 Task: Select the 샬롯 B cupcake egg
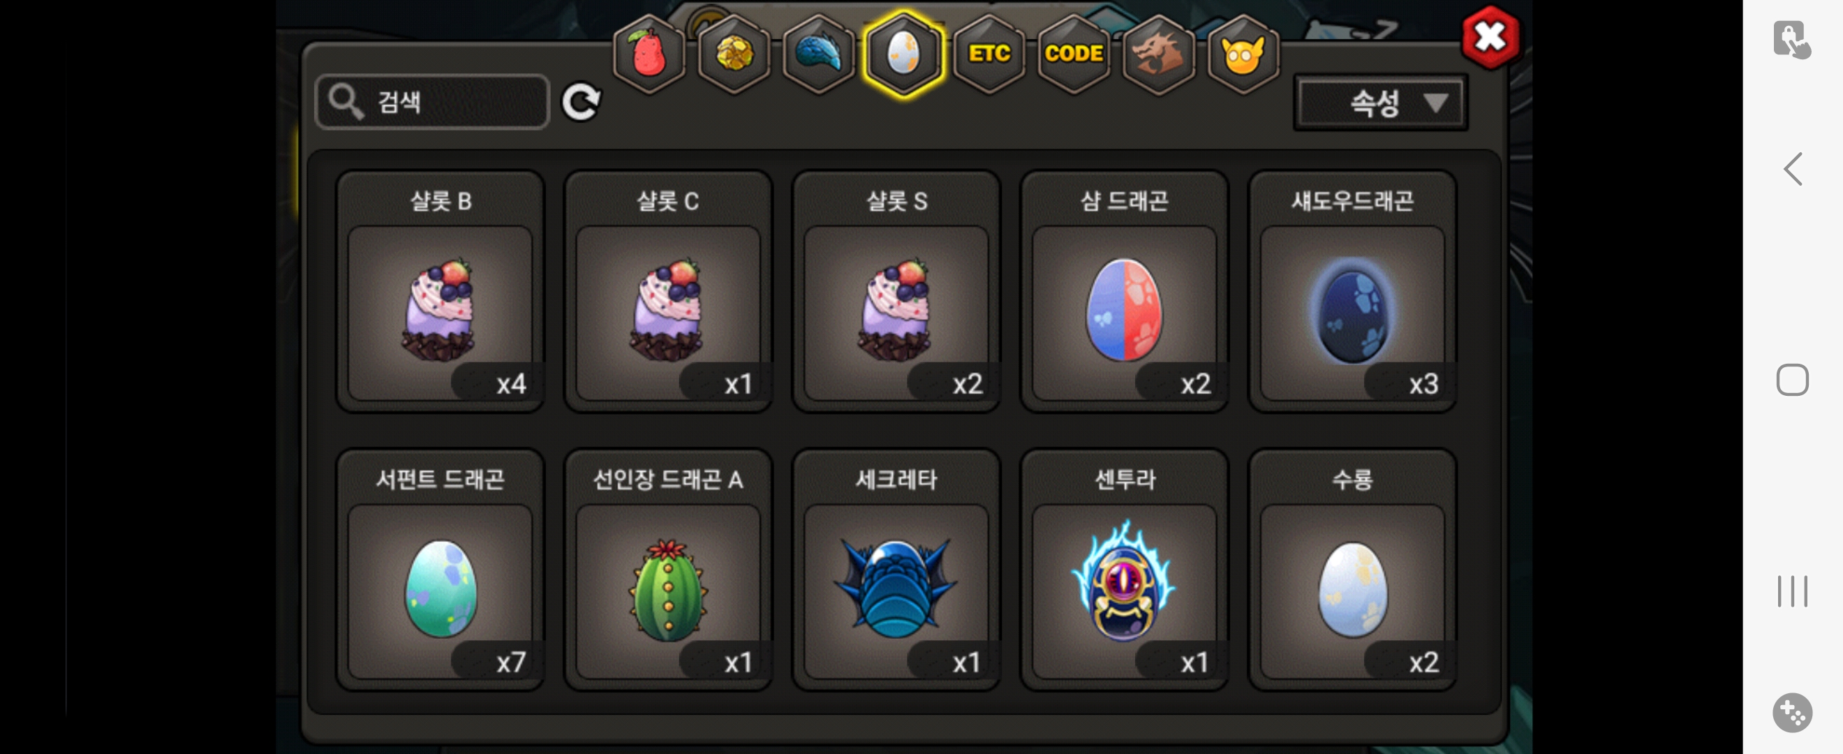coord(440,291)
